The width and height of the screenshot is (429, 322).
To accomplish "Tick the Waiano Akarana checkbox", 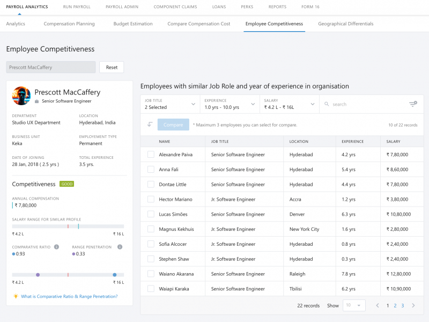I will (x=151, y=274).
